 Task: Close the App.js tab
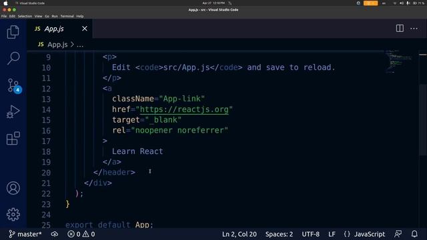(x=85, y=29)
